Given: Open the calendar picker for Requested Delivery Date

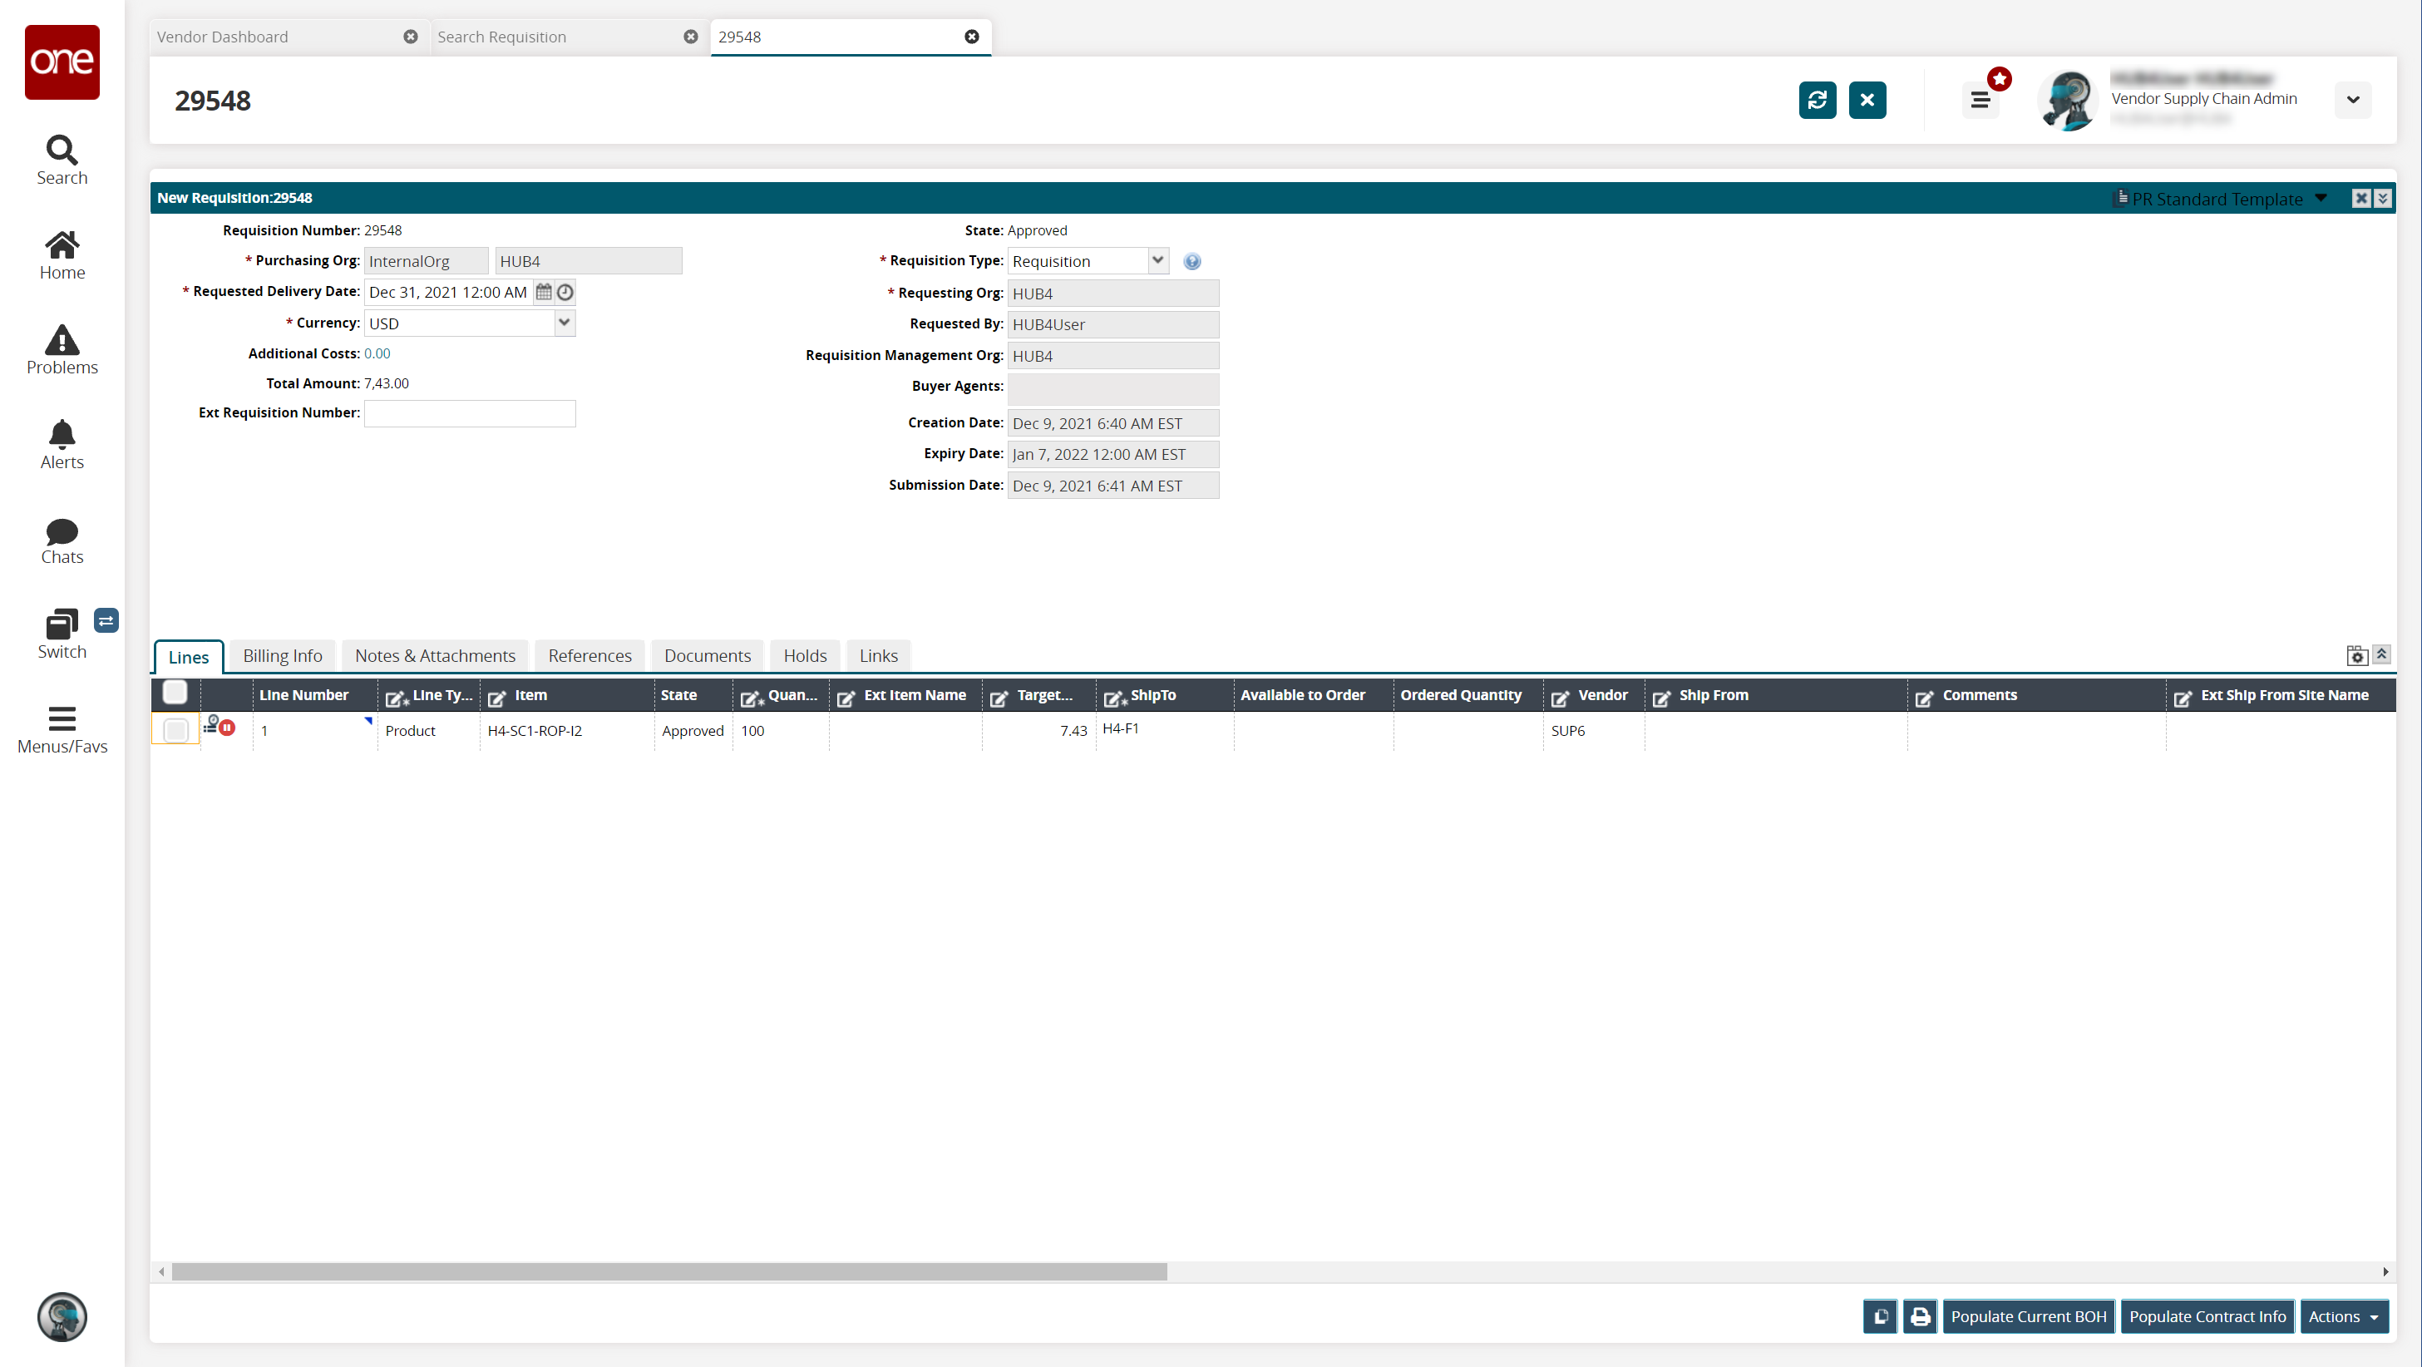Looking at the screenshot, I should tap(544, 293).
